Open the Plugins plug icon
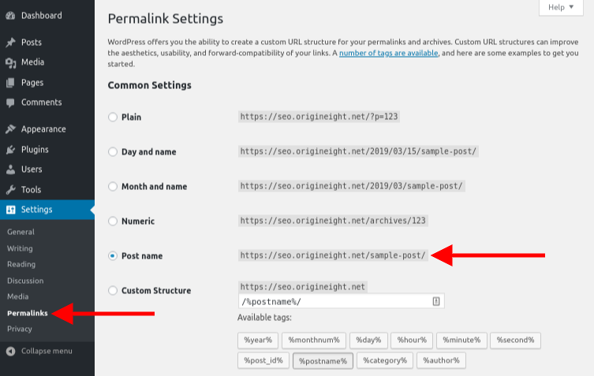The height and width of the screenshot is (376, 594). point(10,150)
